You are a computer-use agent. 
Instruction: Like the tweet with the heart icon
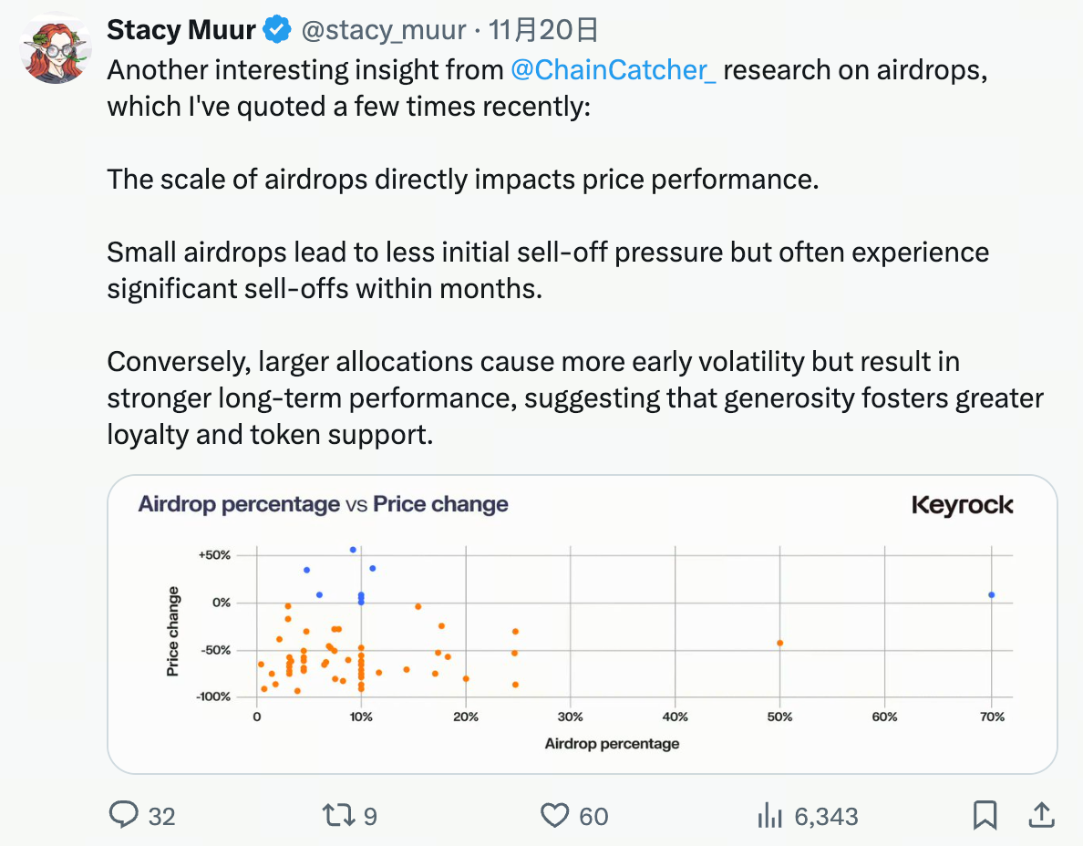pyautogui.click(x=555, y=815)
